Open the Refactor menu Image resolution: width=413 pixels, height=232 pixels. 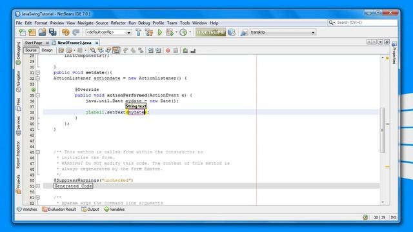[118, 23]
